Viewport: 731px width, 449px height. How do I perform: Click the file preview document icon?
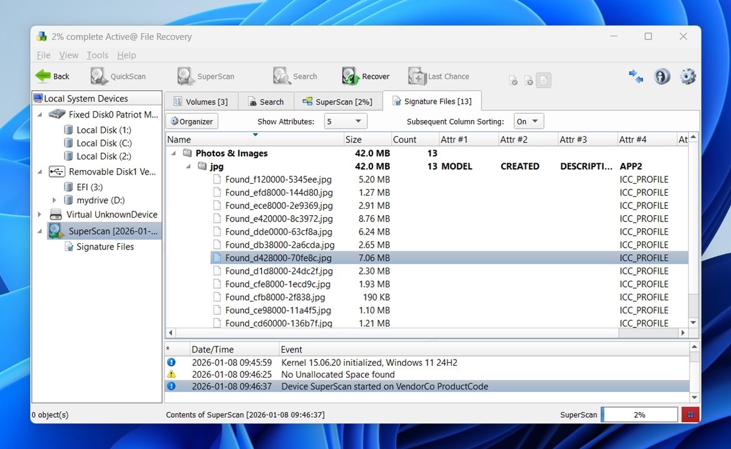(x=544, y=80)
